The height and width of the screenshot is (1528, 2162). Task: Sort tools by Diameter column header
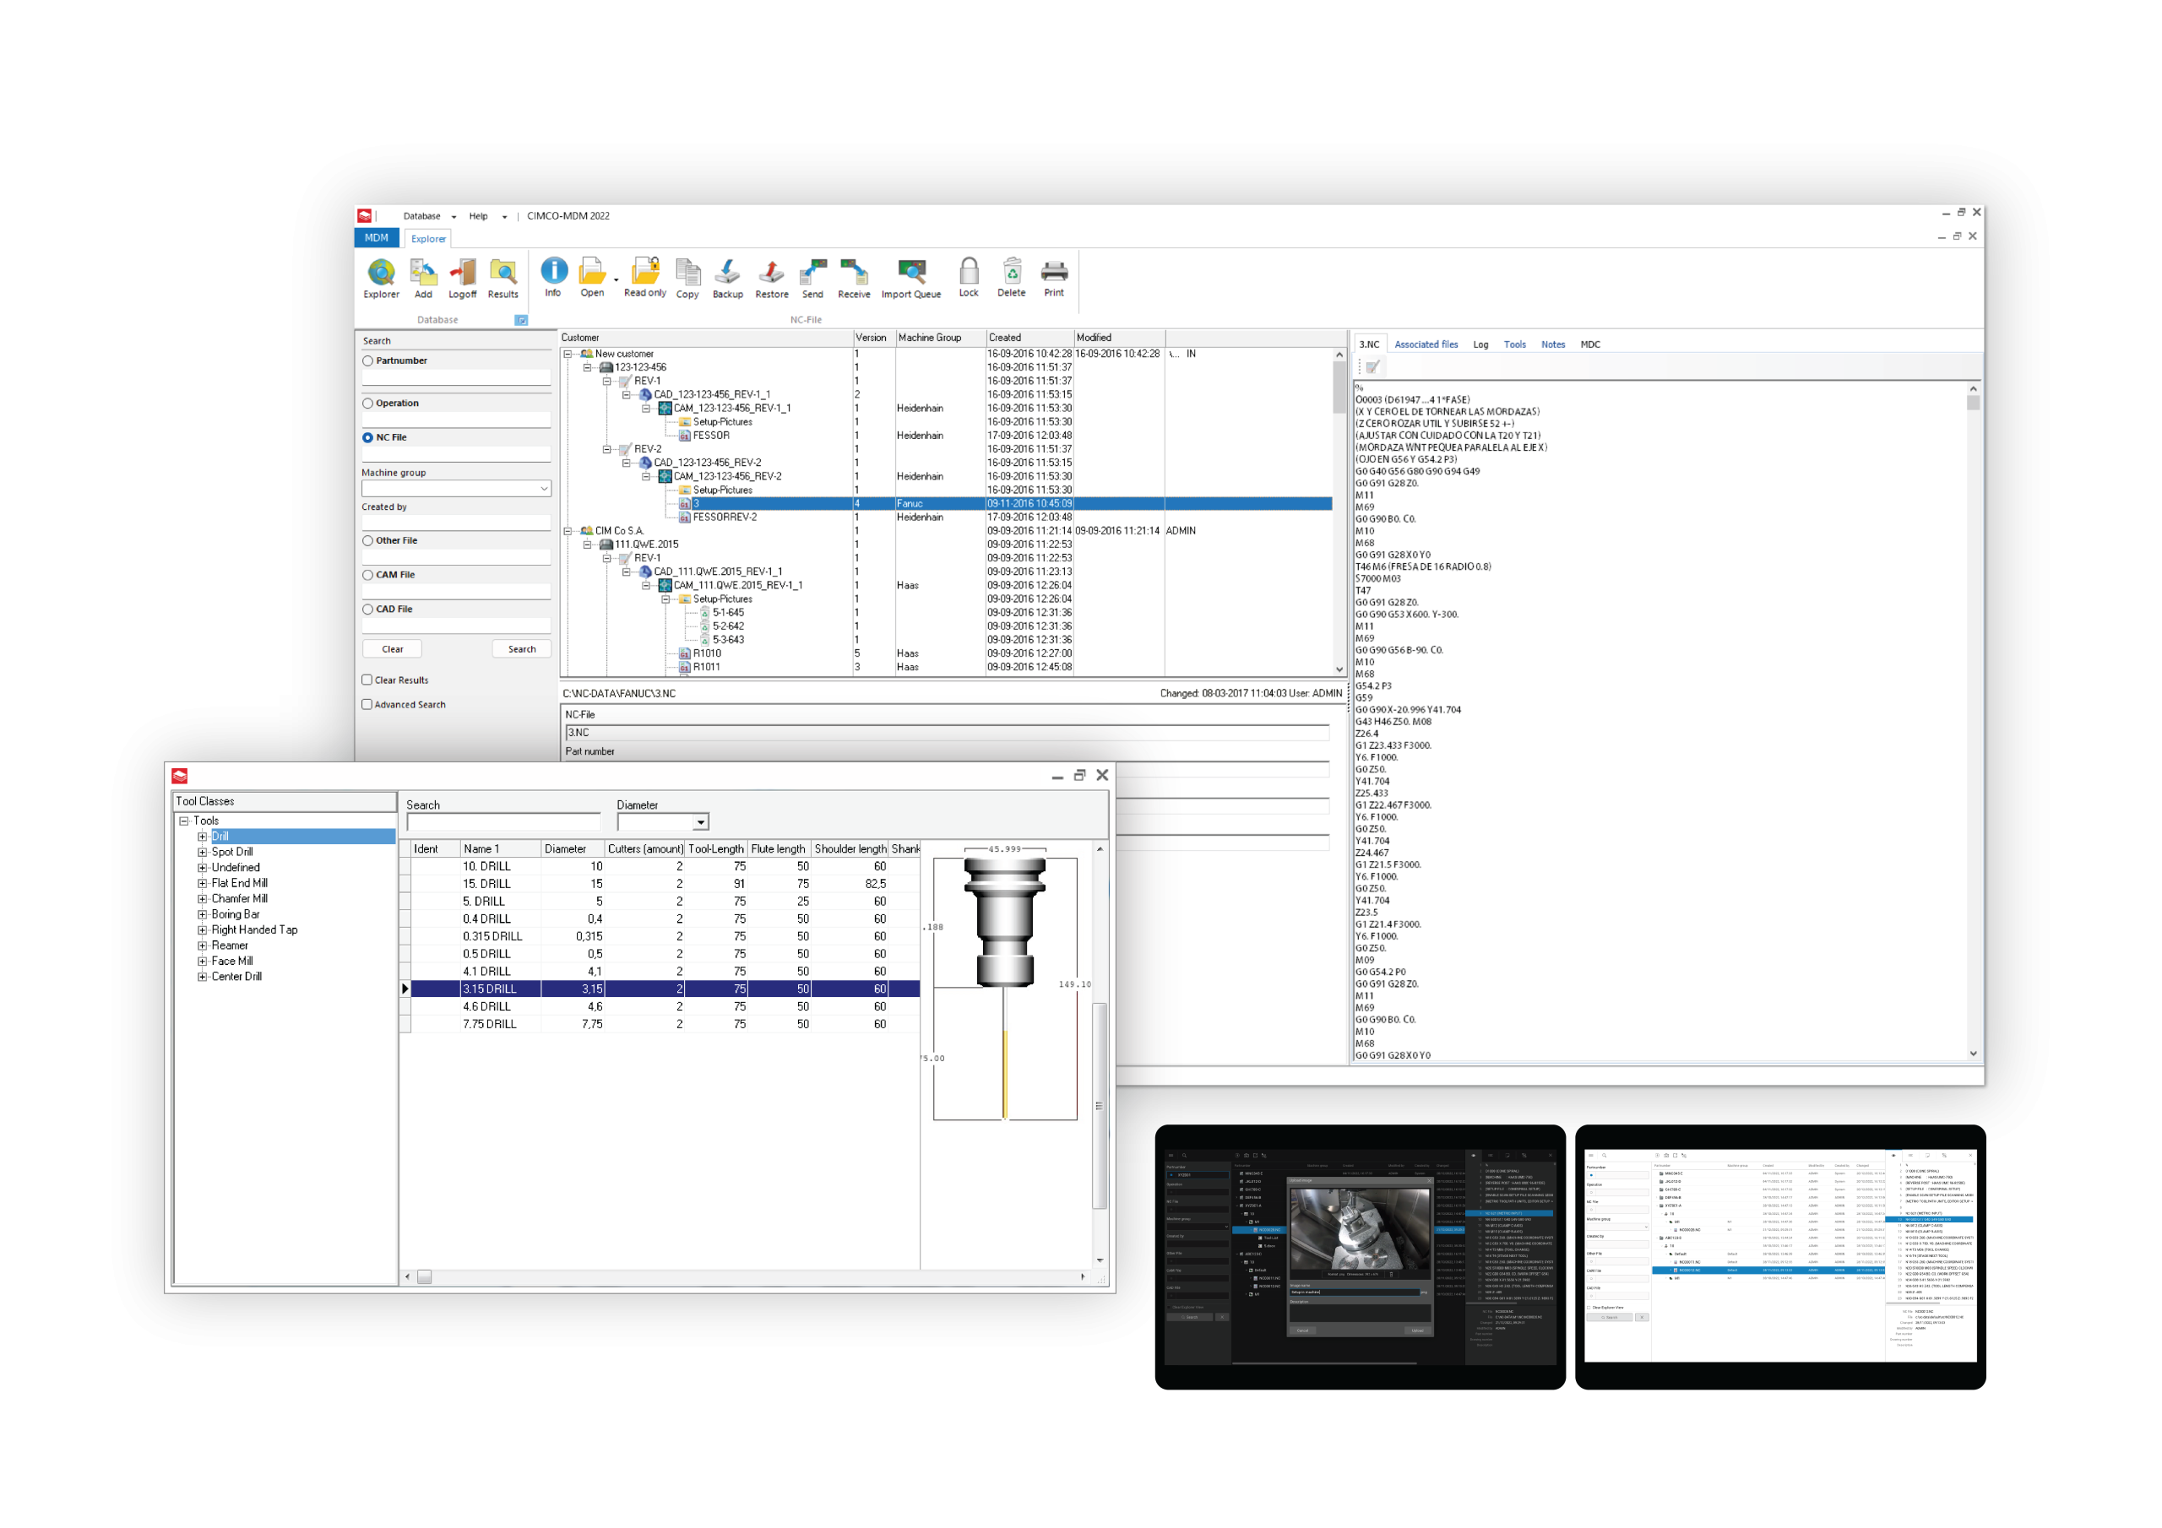click(572, 849)
